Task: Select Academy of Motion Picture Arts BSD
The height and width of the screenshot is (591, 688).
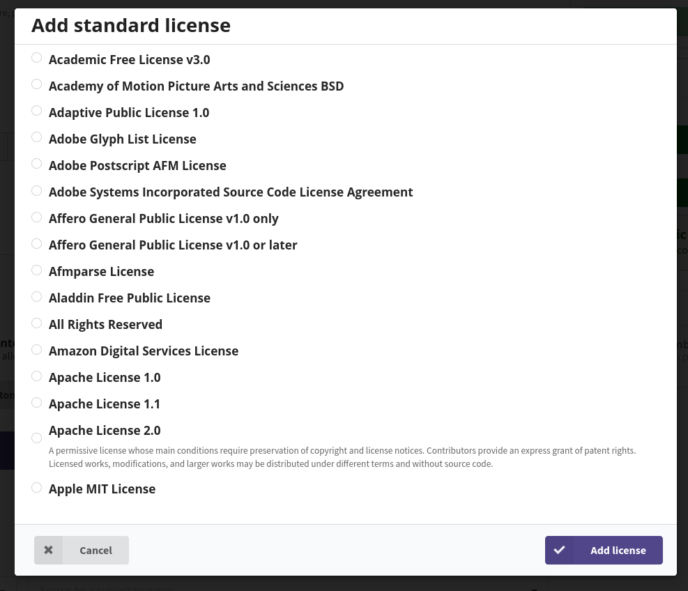Action: (x=36, y=84)
